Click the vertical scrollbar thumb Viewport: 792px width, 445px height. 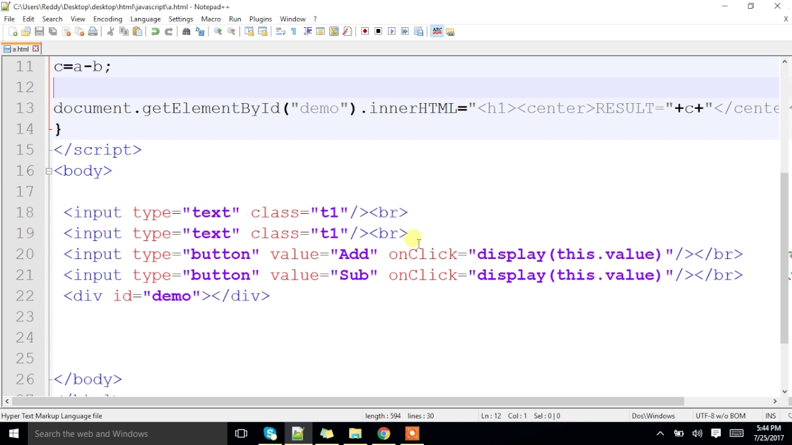785,257
